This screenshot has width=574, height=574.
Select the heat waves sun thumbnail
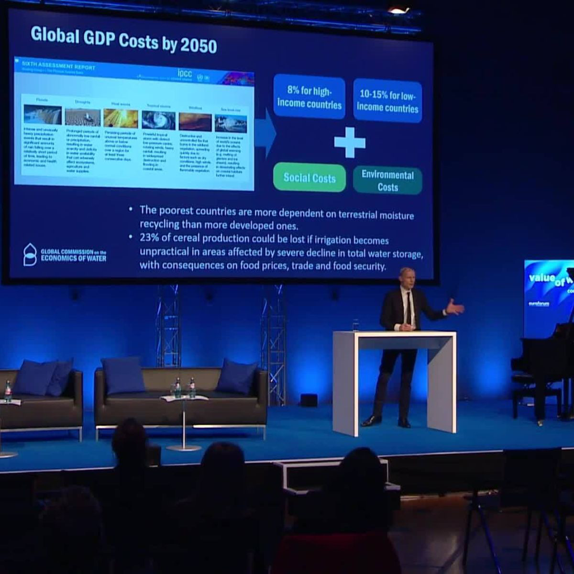121,118
